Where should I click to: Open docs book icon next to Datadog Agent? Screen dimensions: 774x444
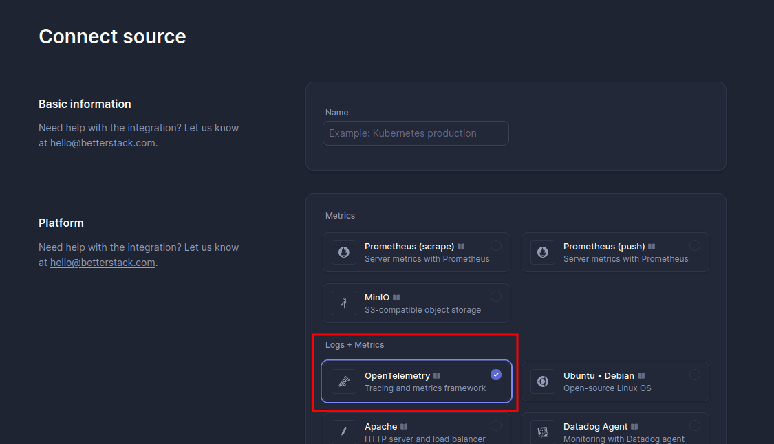click(634, 427)
